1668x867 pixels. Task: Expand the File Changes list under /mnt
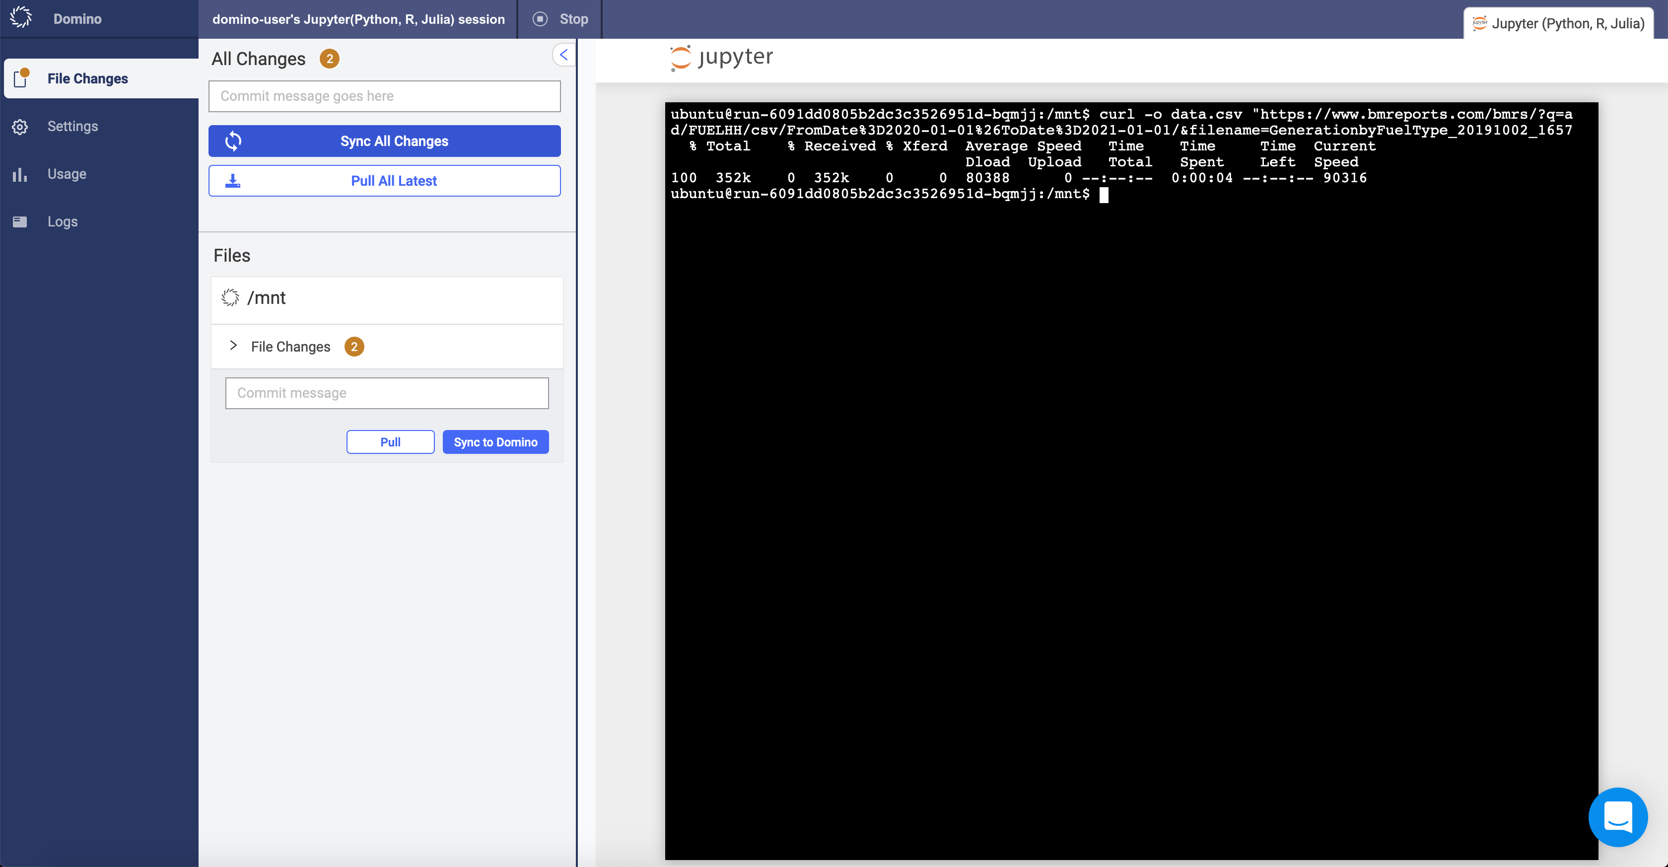233,346
